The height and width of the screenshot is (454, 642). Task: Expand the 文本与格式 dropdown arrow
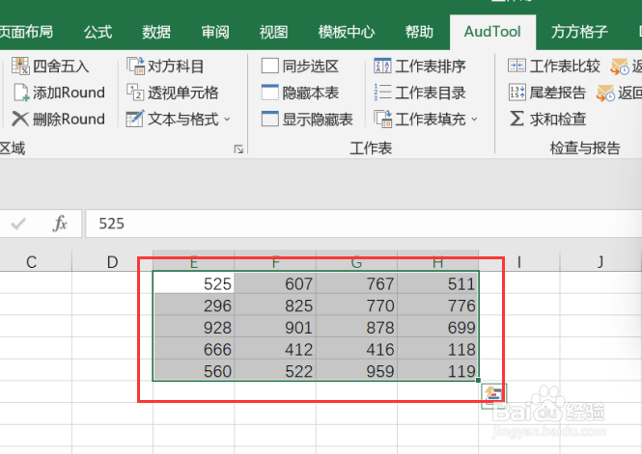(227, 120)
